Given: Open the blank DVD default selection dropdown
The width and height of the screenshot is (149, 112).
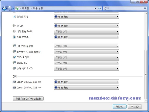Looking at the screenshot, I should pyautogui.click(x=87, y=31).
